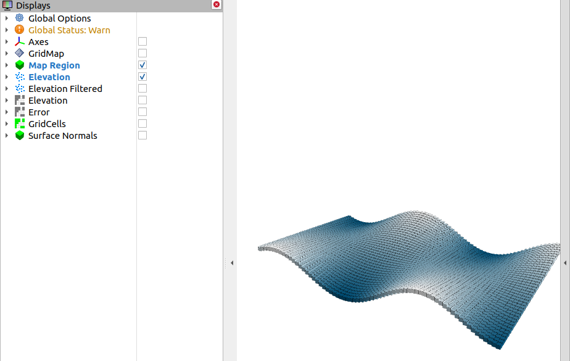Click the Surface Normals cube icon
This screenshot has height=361, width=570.
[x=19, y=135]
